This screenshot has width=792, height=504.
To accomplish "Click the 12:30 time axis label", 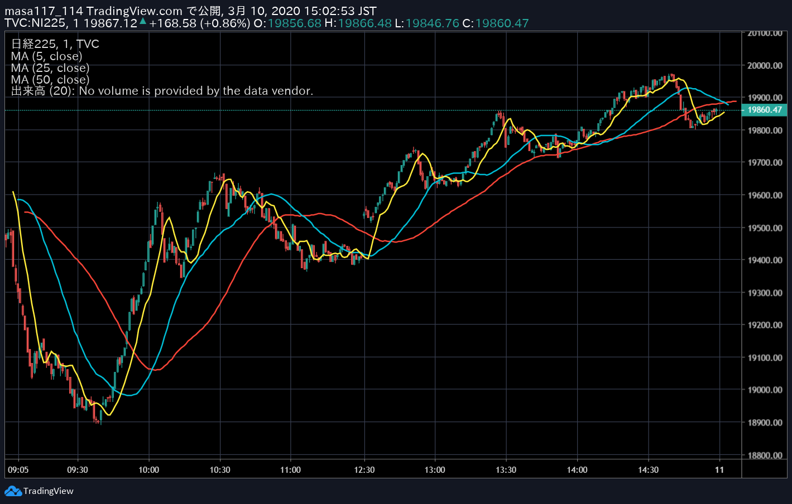I will [364, 470].
